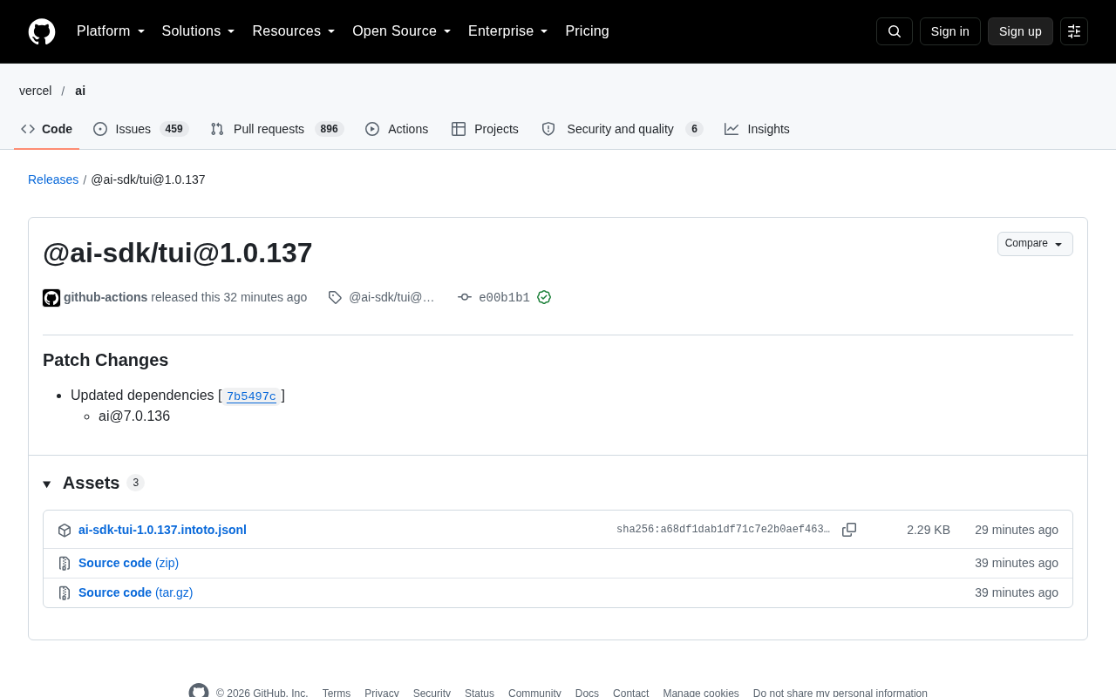
Task: Click the GitHub footer logo
Action: 199,693
